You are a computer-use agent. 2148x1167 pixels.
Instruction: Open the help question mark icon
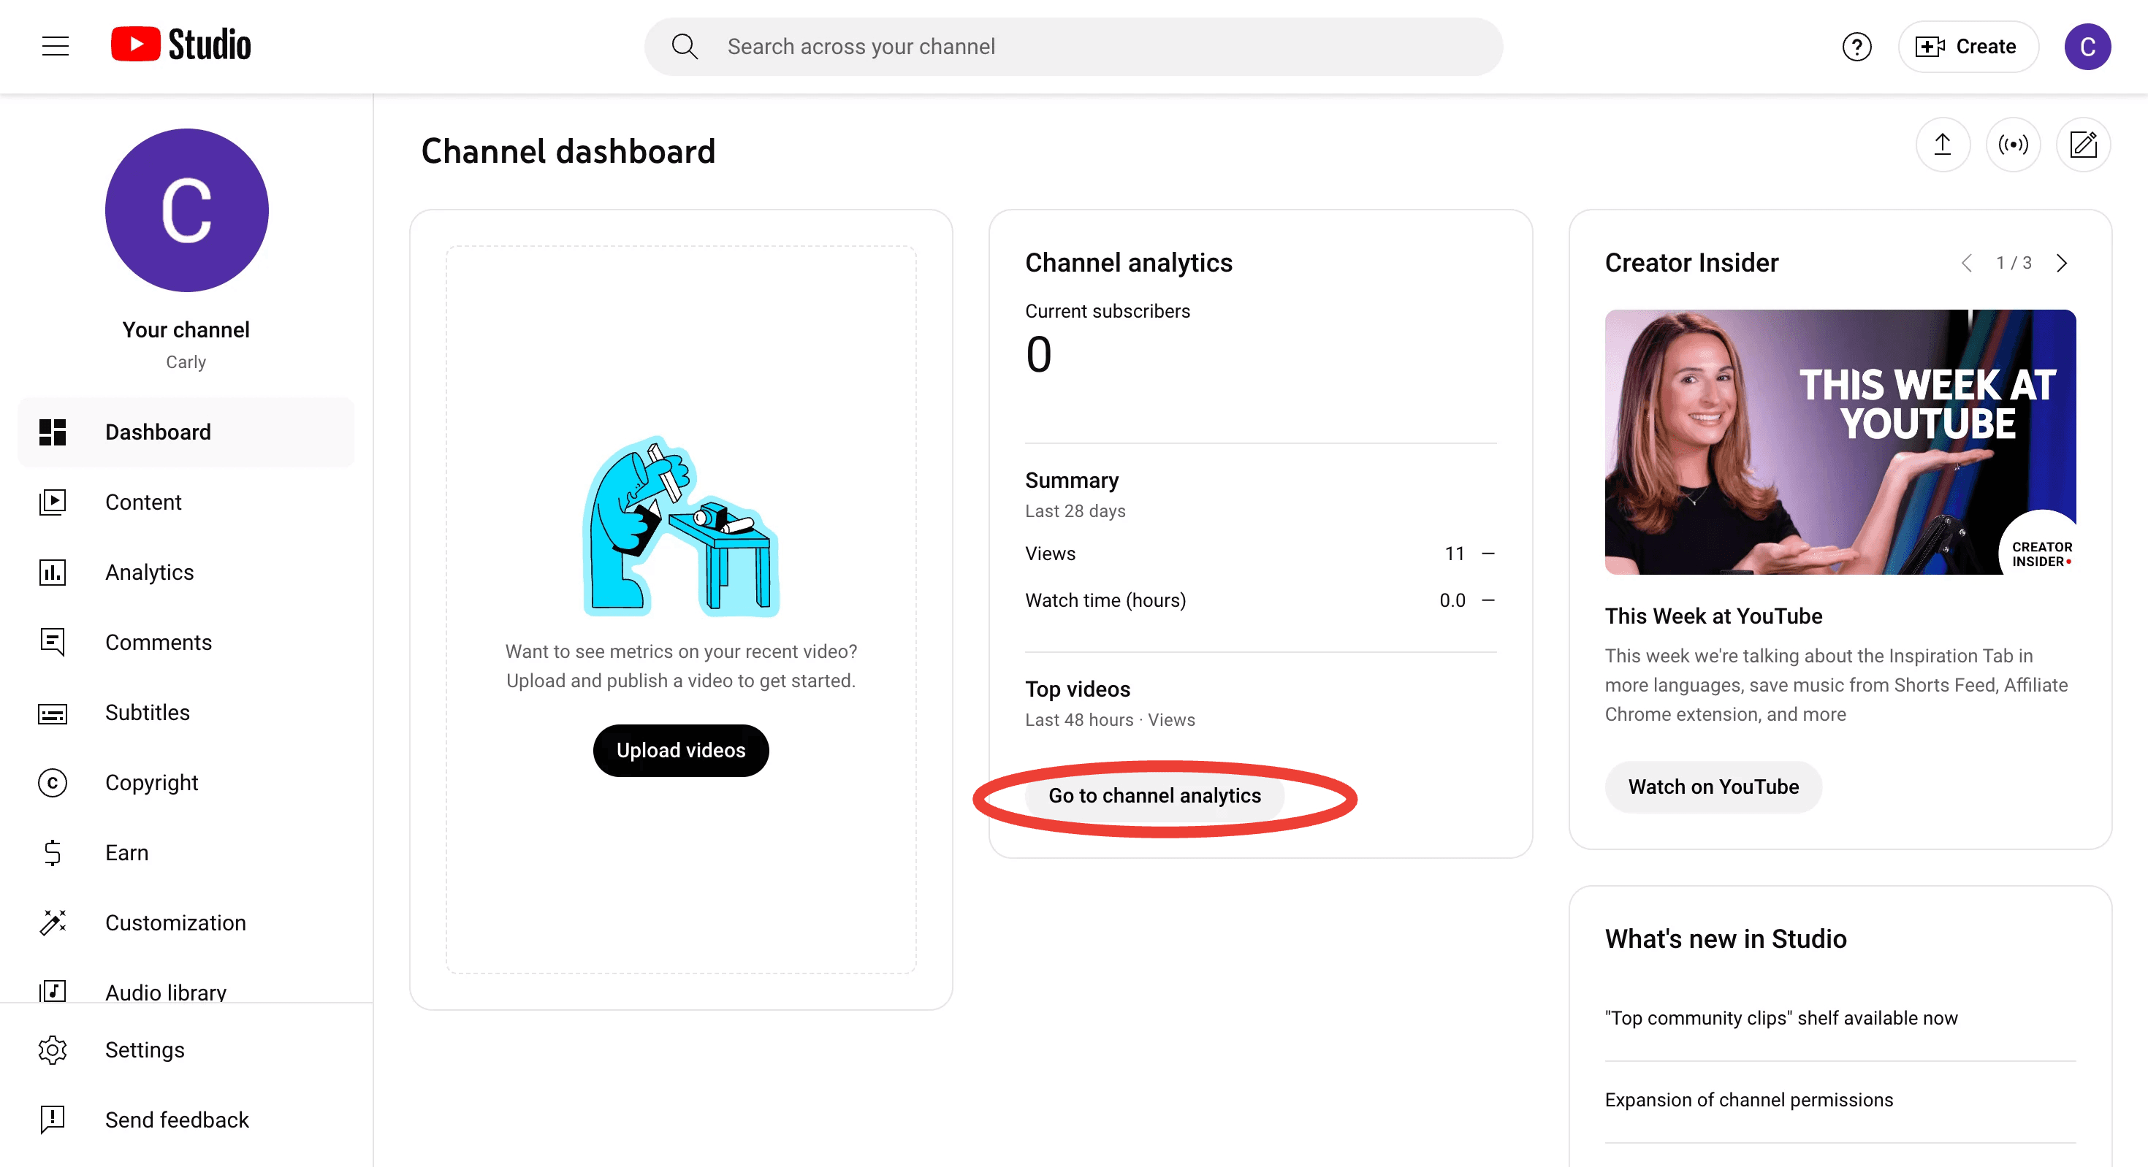tap(1856, 47)
